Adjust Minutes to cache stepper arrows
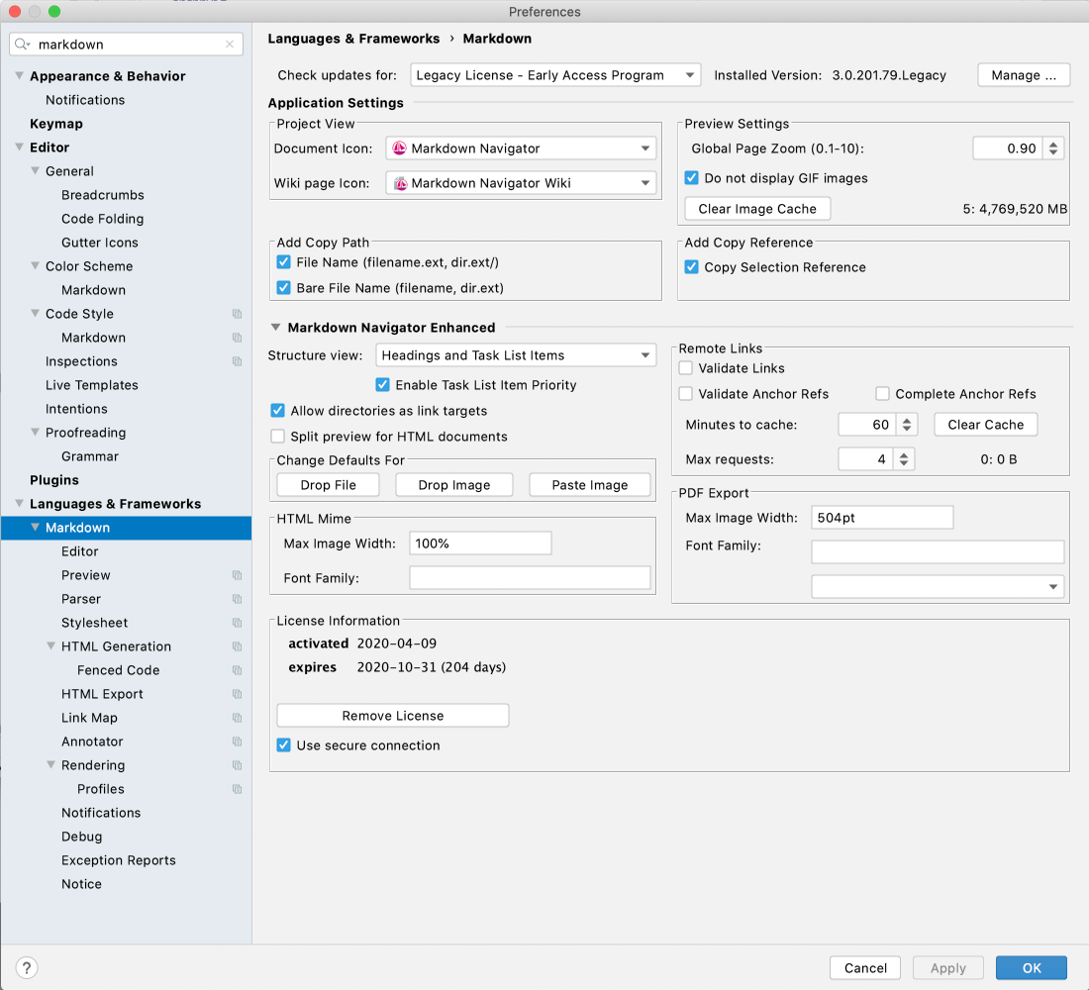The image size is (1089, 990). point(906,425)
